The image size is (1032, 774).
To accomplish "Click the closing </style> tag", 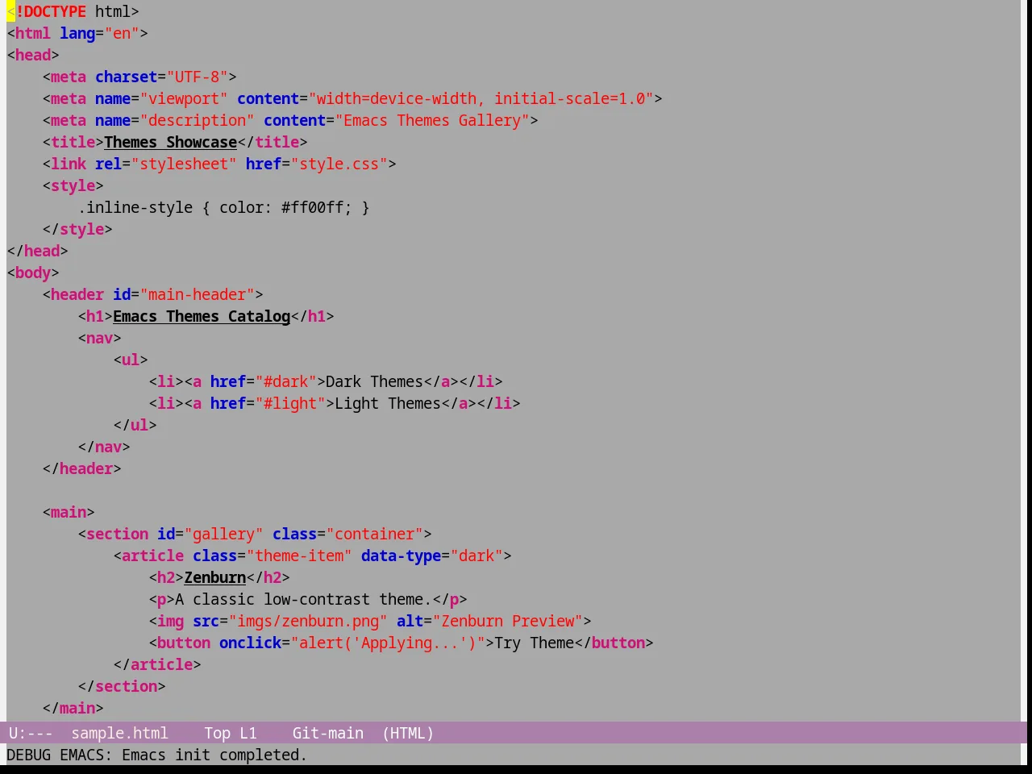I will coord(77,229).
